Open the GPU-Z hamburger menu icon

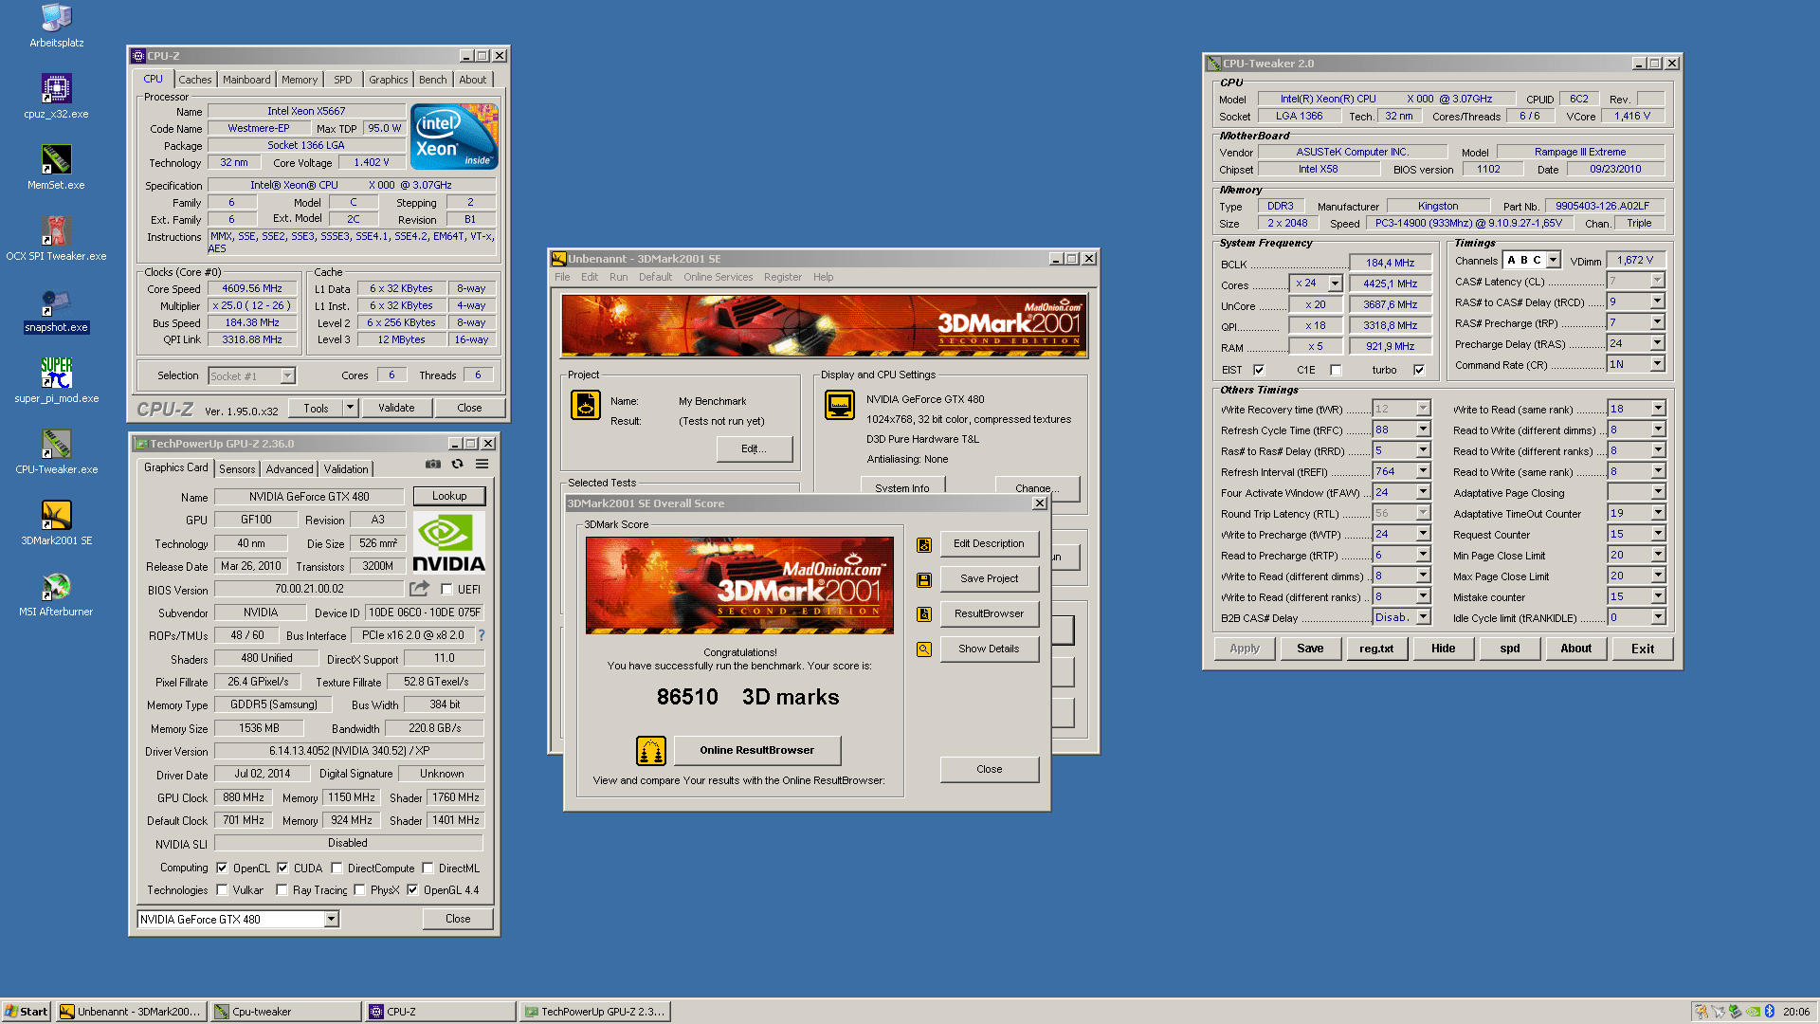tap(482, 465)
